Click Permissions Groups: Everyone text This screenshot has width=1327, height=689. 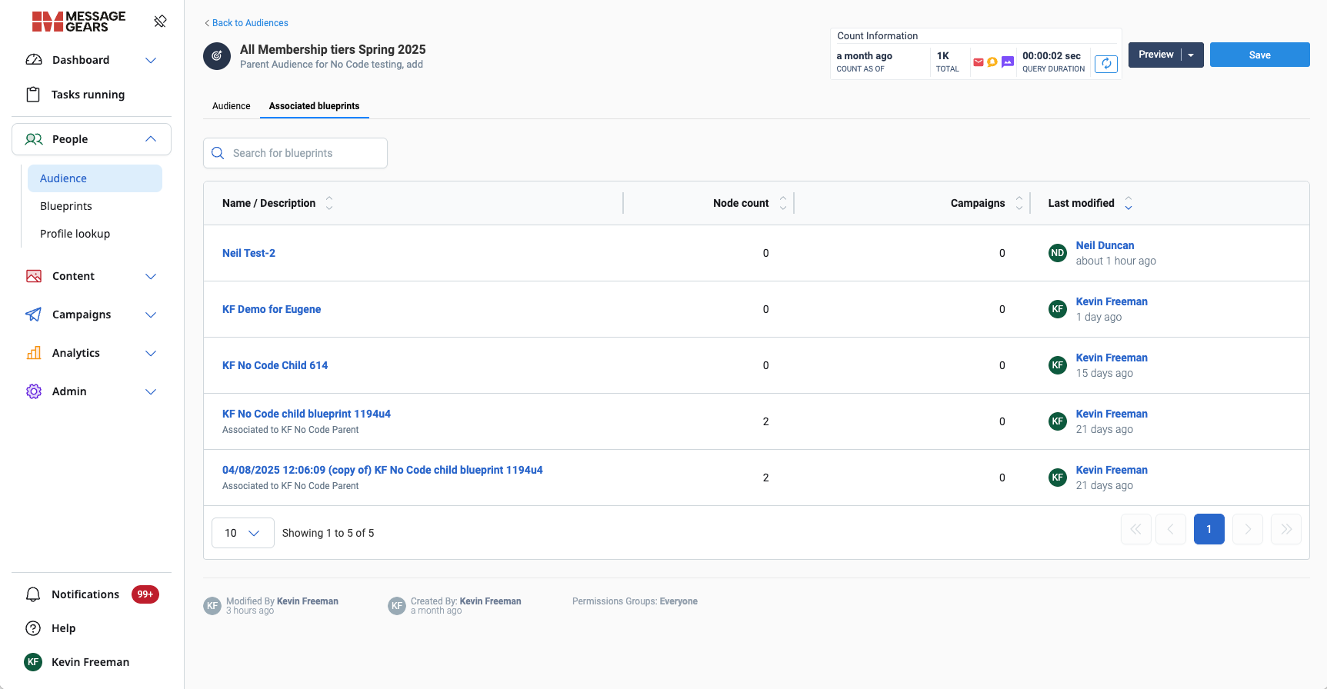635,601
